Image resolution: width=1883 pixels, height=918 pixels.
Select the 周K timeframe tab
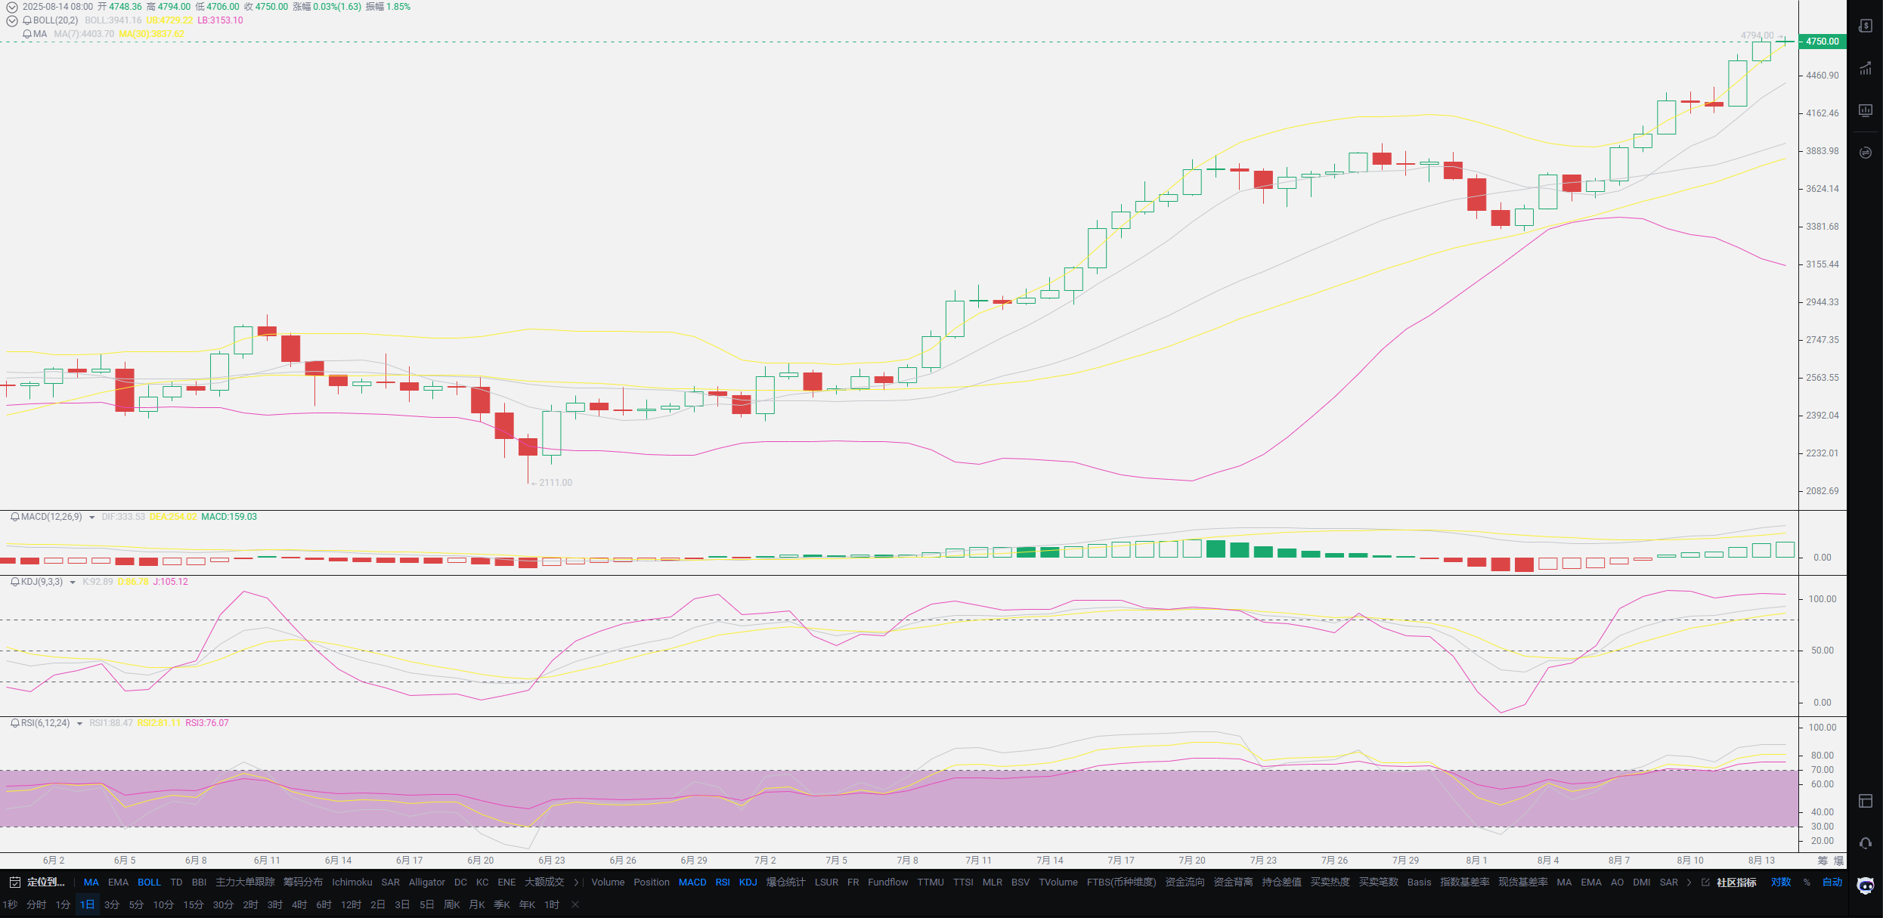click(452, 904)
